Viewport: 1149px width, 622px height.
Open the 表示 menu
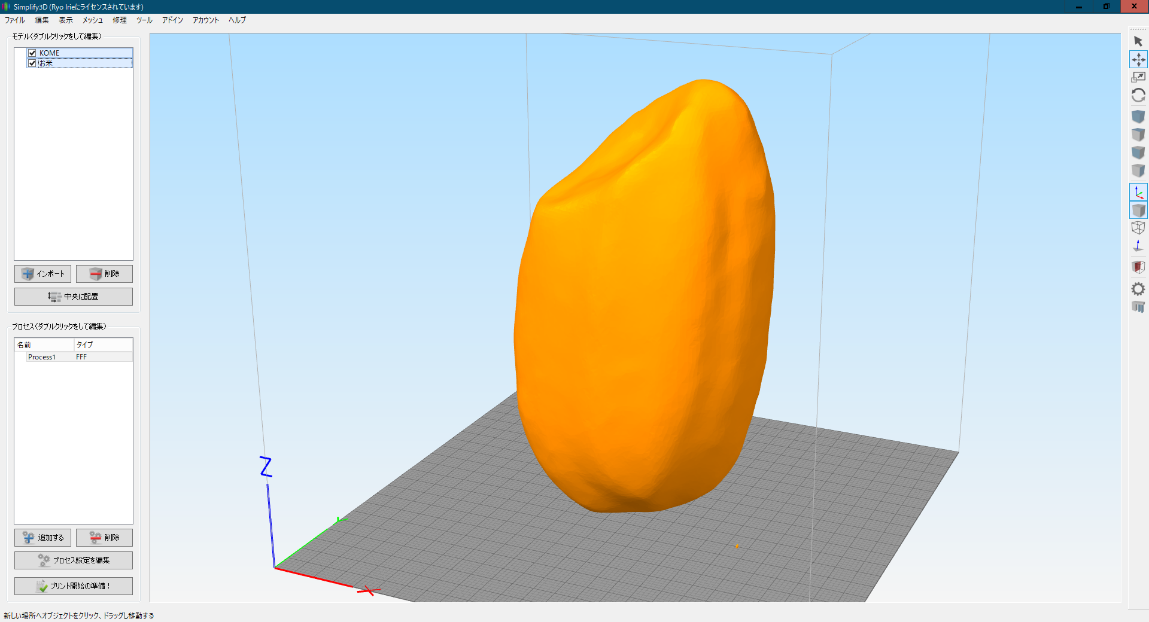tap(66, 20)
